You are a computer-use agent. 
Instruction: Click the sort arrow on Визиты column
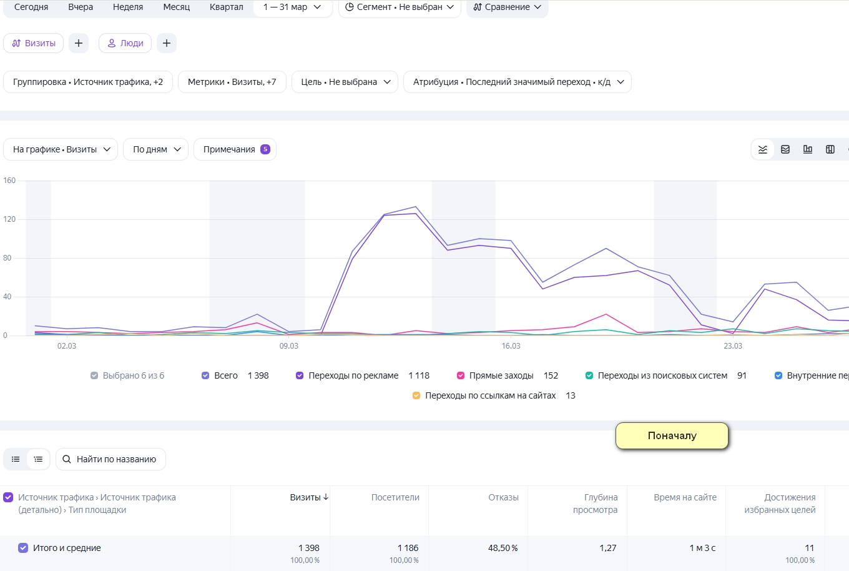pos(326,497)
